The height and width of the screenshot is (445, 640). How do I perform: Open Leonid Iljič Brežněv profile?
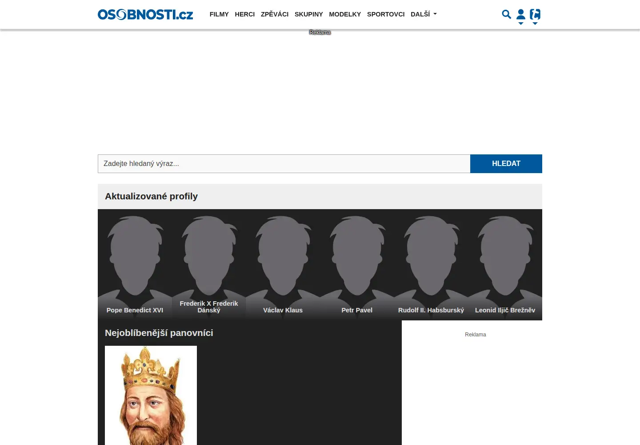pos(505,265)
